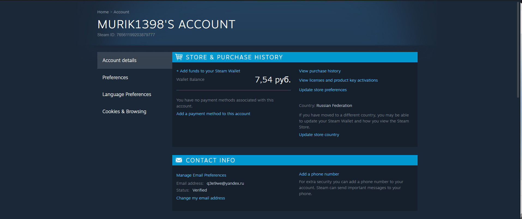Click Change my email address link
Viewport: 522px width, 219px height.
click(x=201, y=198)
